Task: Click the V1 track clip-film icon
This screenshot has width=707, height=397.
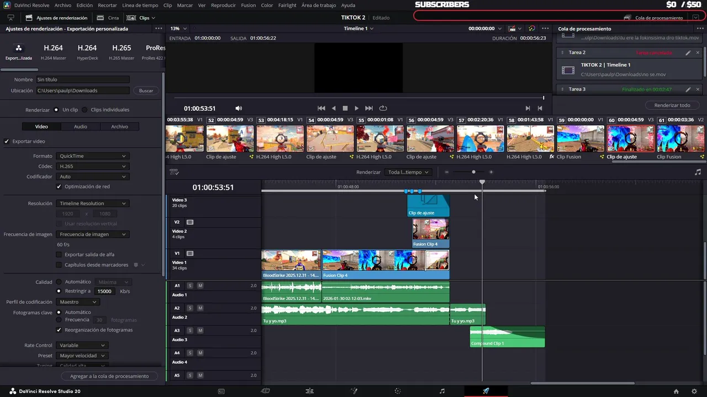Action: coord(190,254)
